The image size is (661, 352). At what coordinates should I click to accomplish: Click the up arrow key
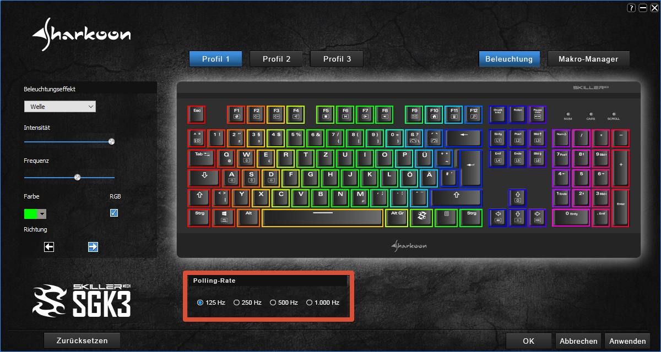(517, 197)
